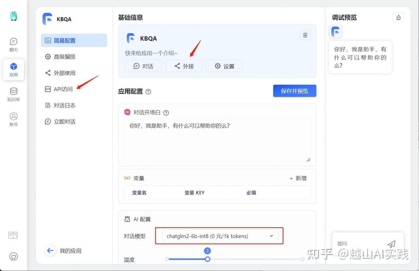Click the icon button beside 调试预览
The width and height of the screenshot is (419, 271).
click(398, 18)
